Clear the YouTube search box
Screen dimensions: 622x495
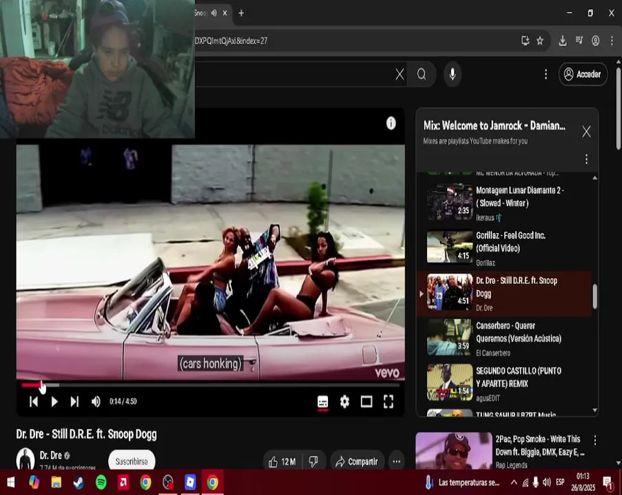tap(400, 74)
